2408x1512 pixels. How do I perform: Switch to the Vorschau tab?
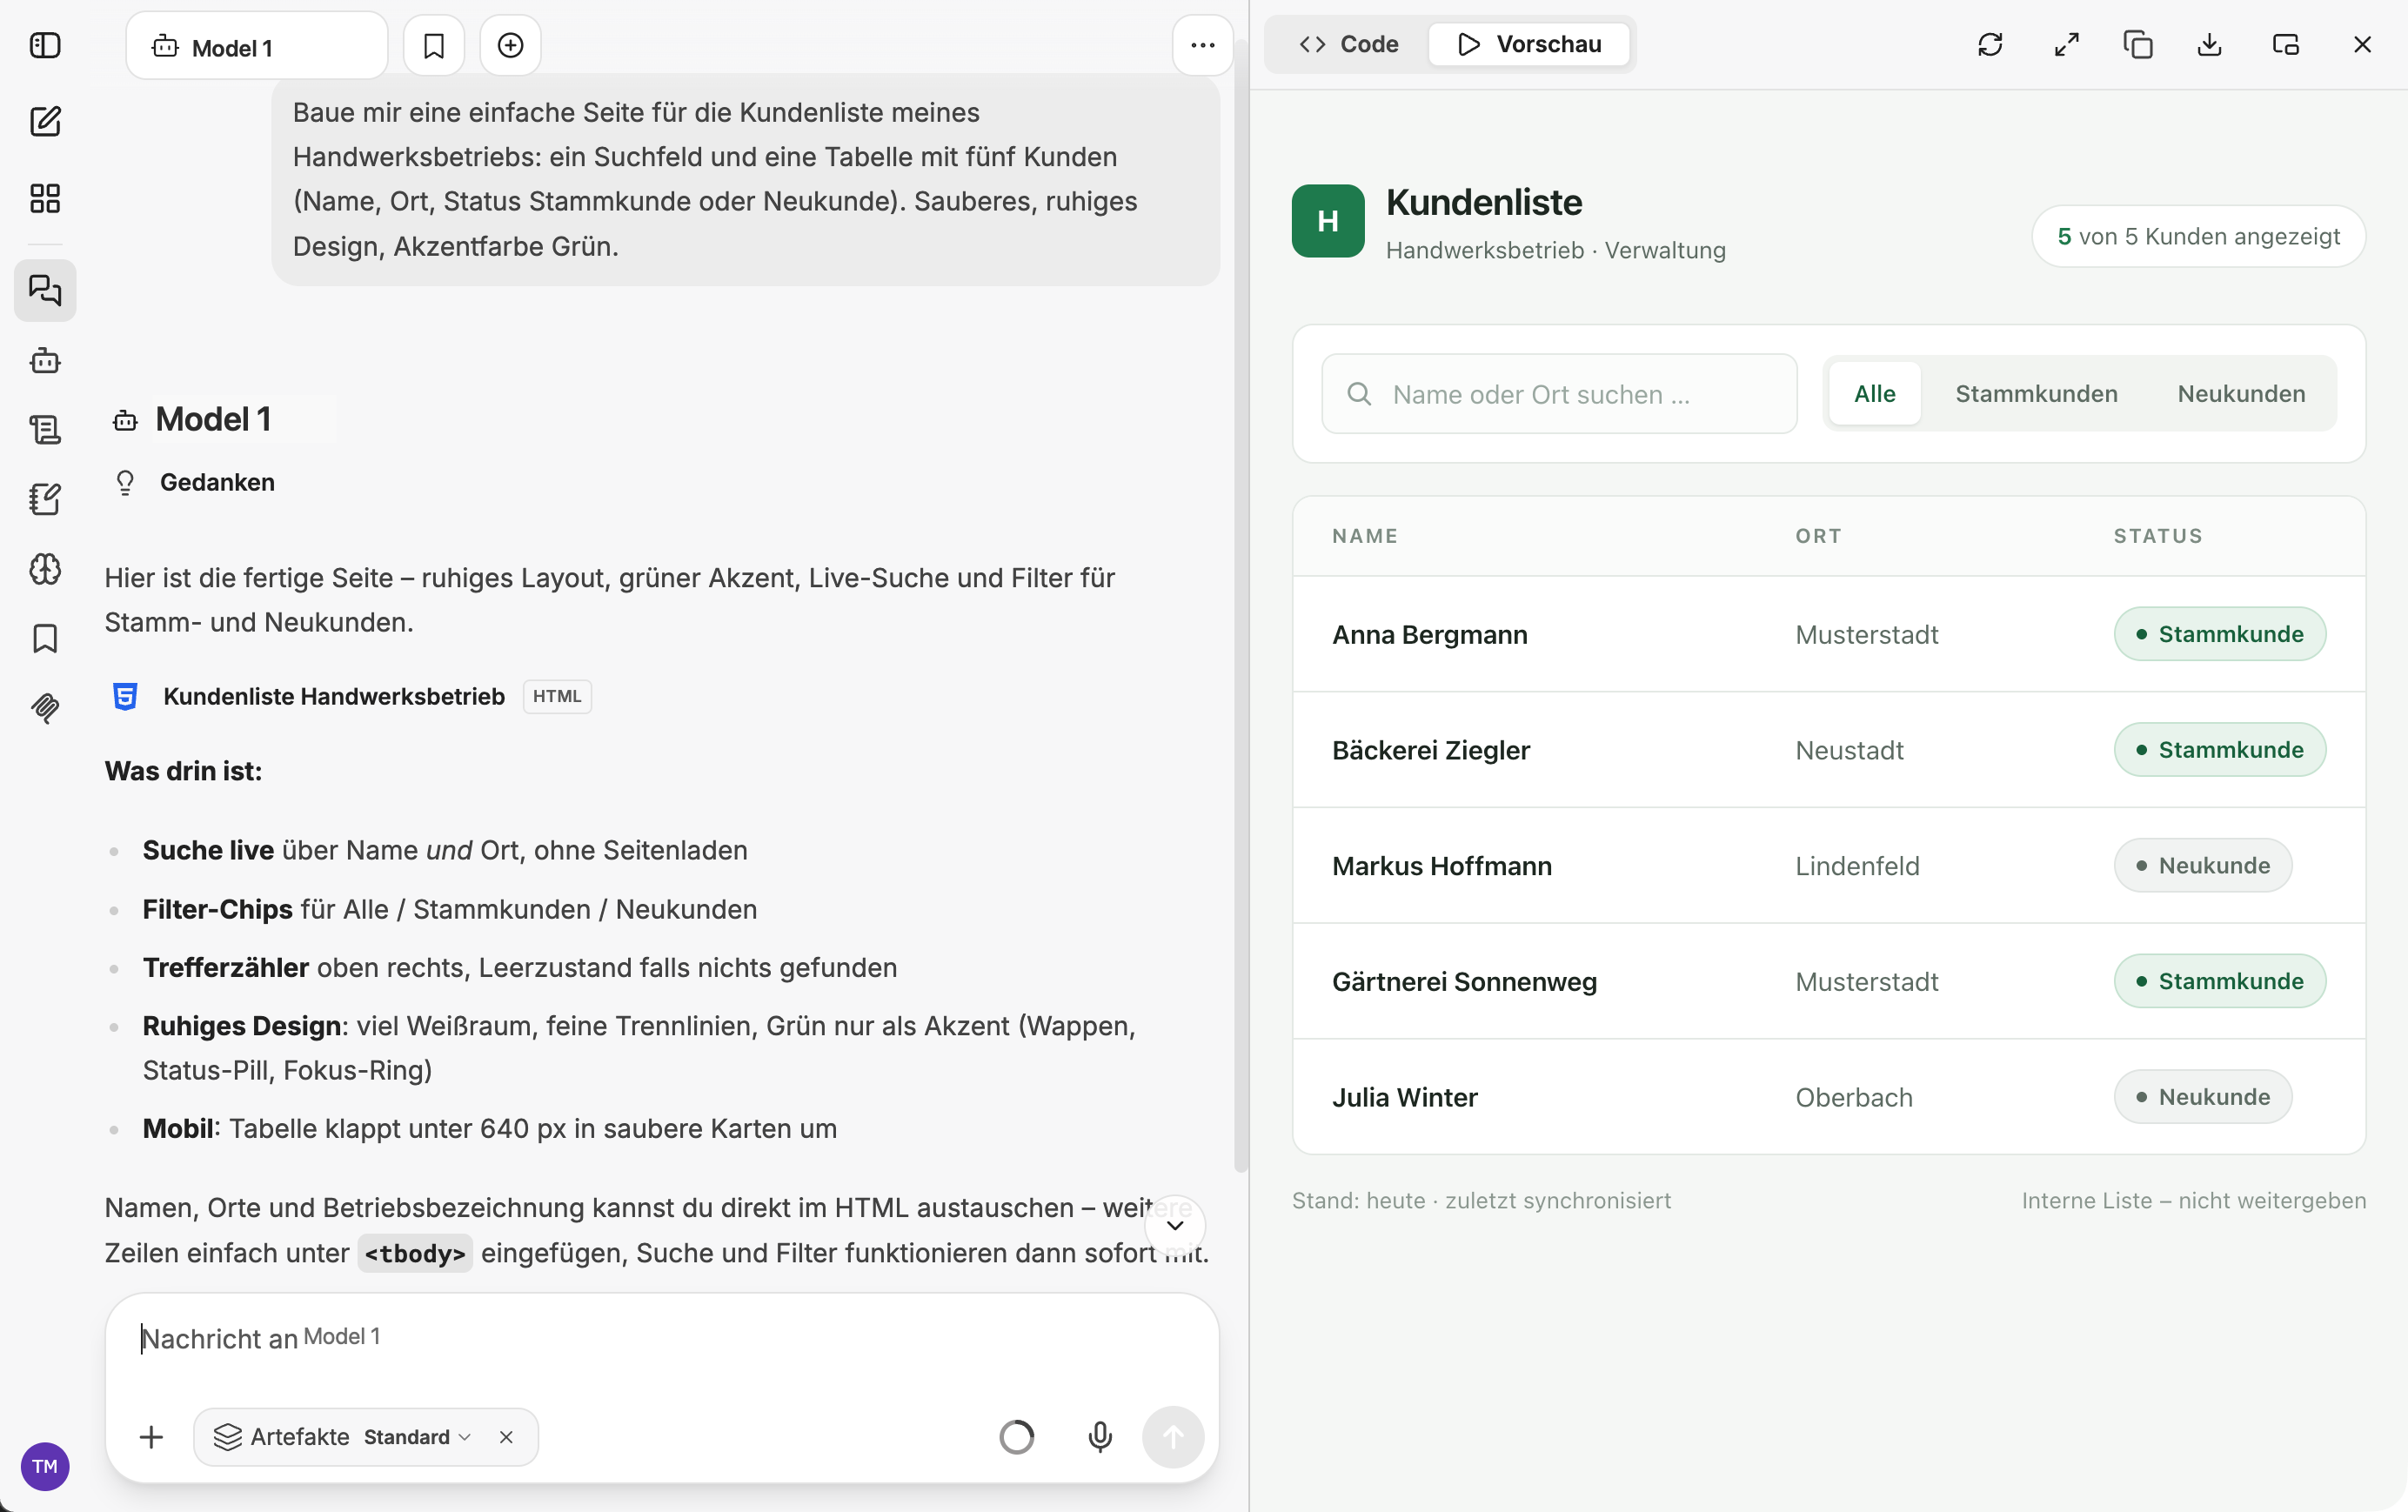point(1529,44)
